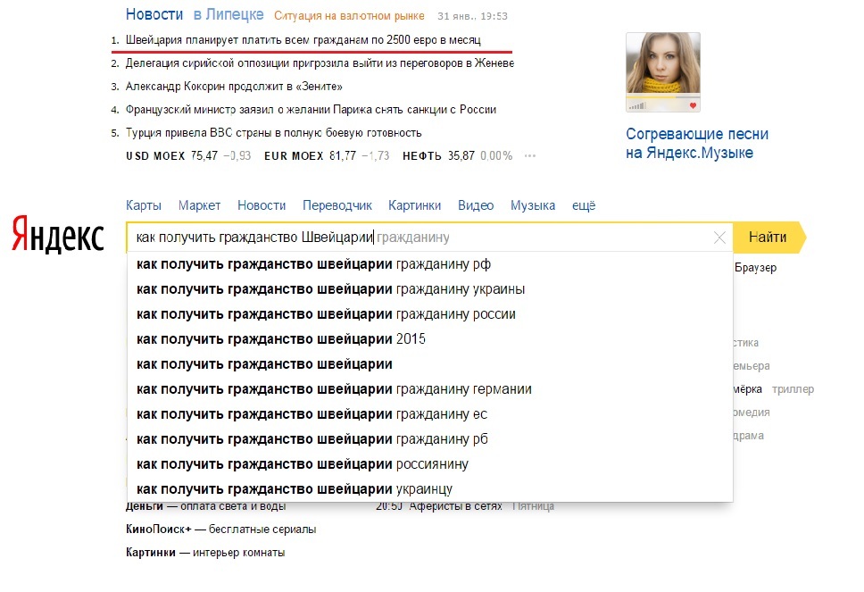Image resolution: width=864 pixels, height=592 pixels.
Task: Click the Браузер link
Action: pyautogui.click(x=755, y=268)
